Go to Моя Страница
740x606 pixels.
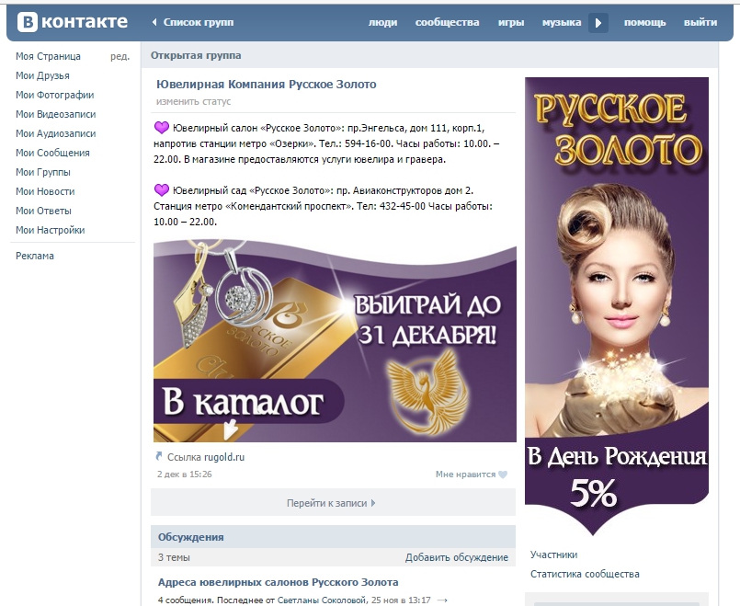pos(48,56)
